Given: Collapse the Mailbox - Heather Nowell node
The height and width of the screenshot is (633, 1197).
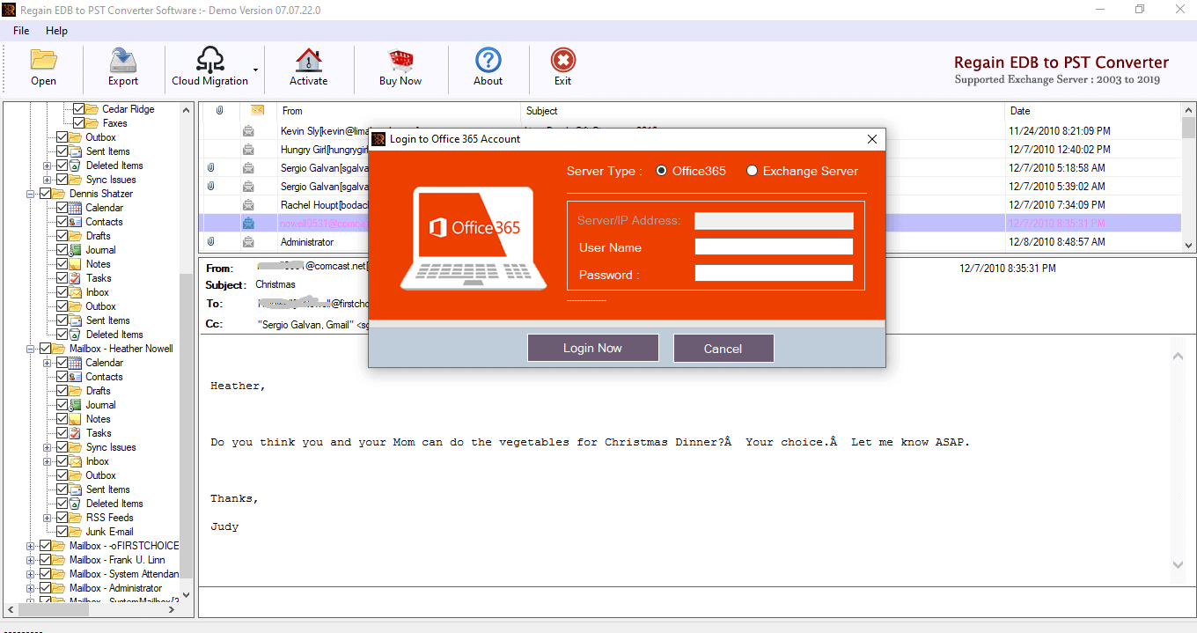Looking at the screenshot, I should tap(31, 349).
